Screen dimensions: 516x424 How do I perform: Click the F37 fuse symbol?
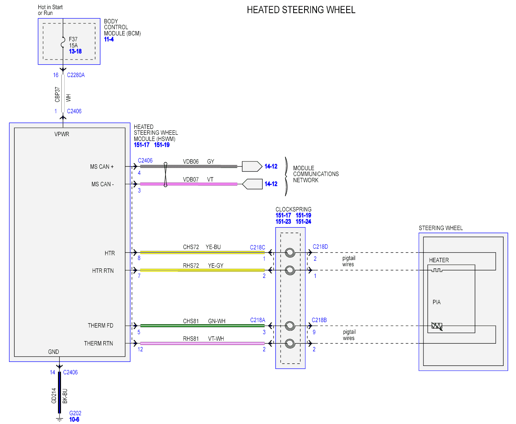tap(63, 42)
